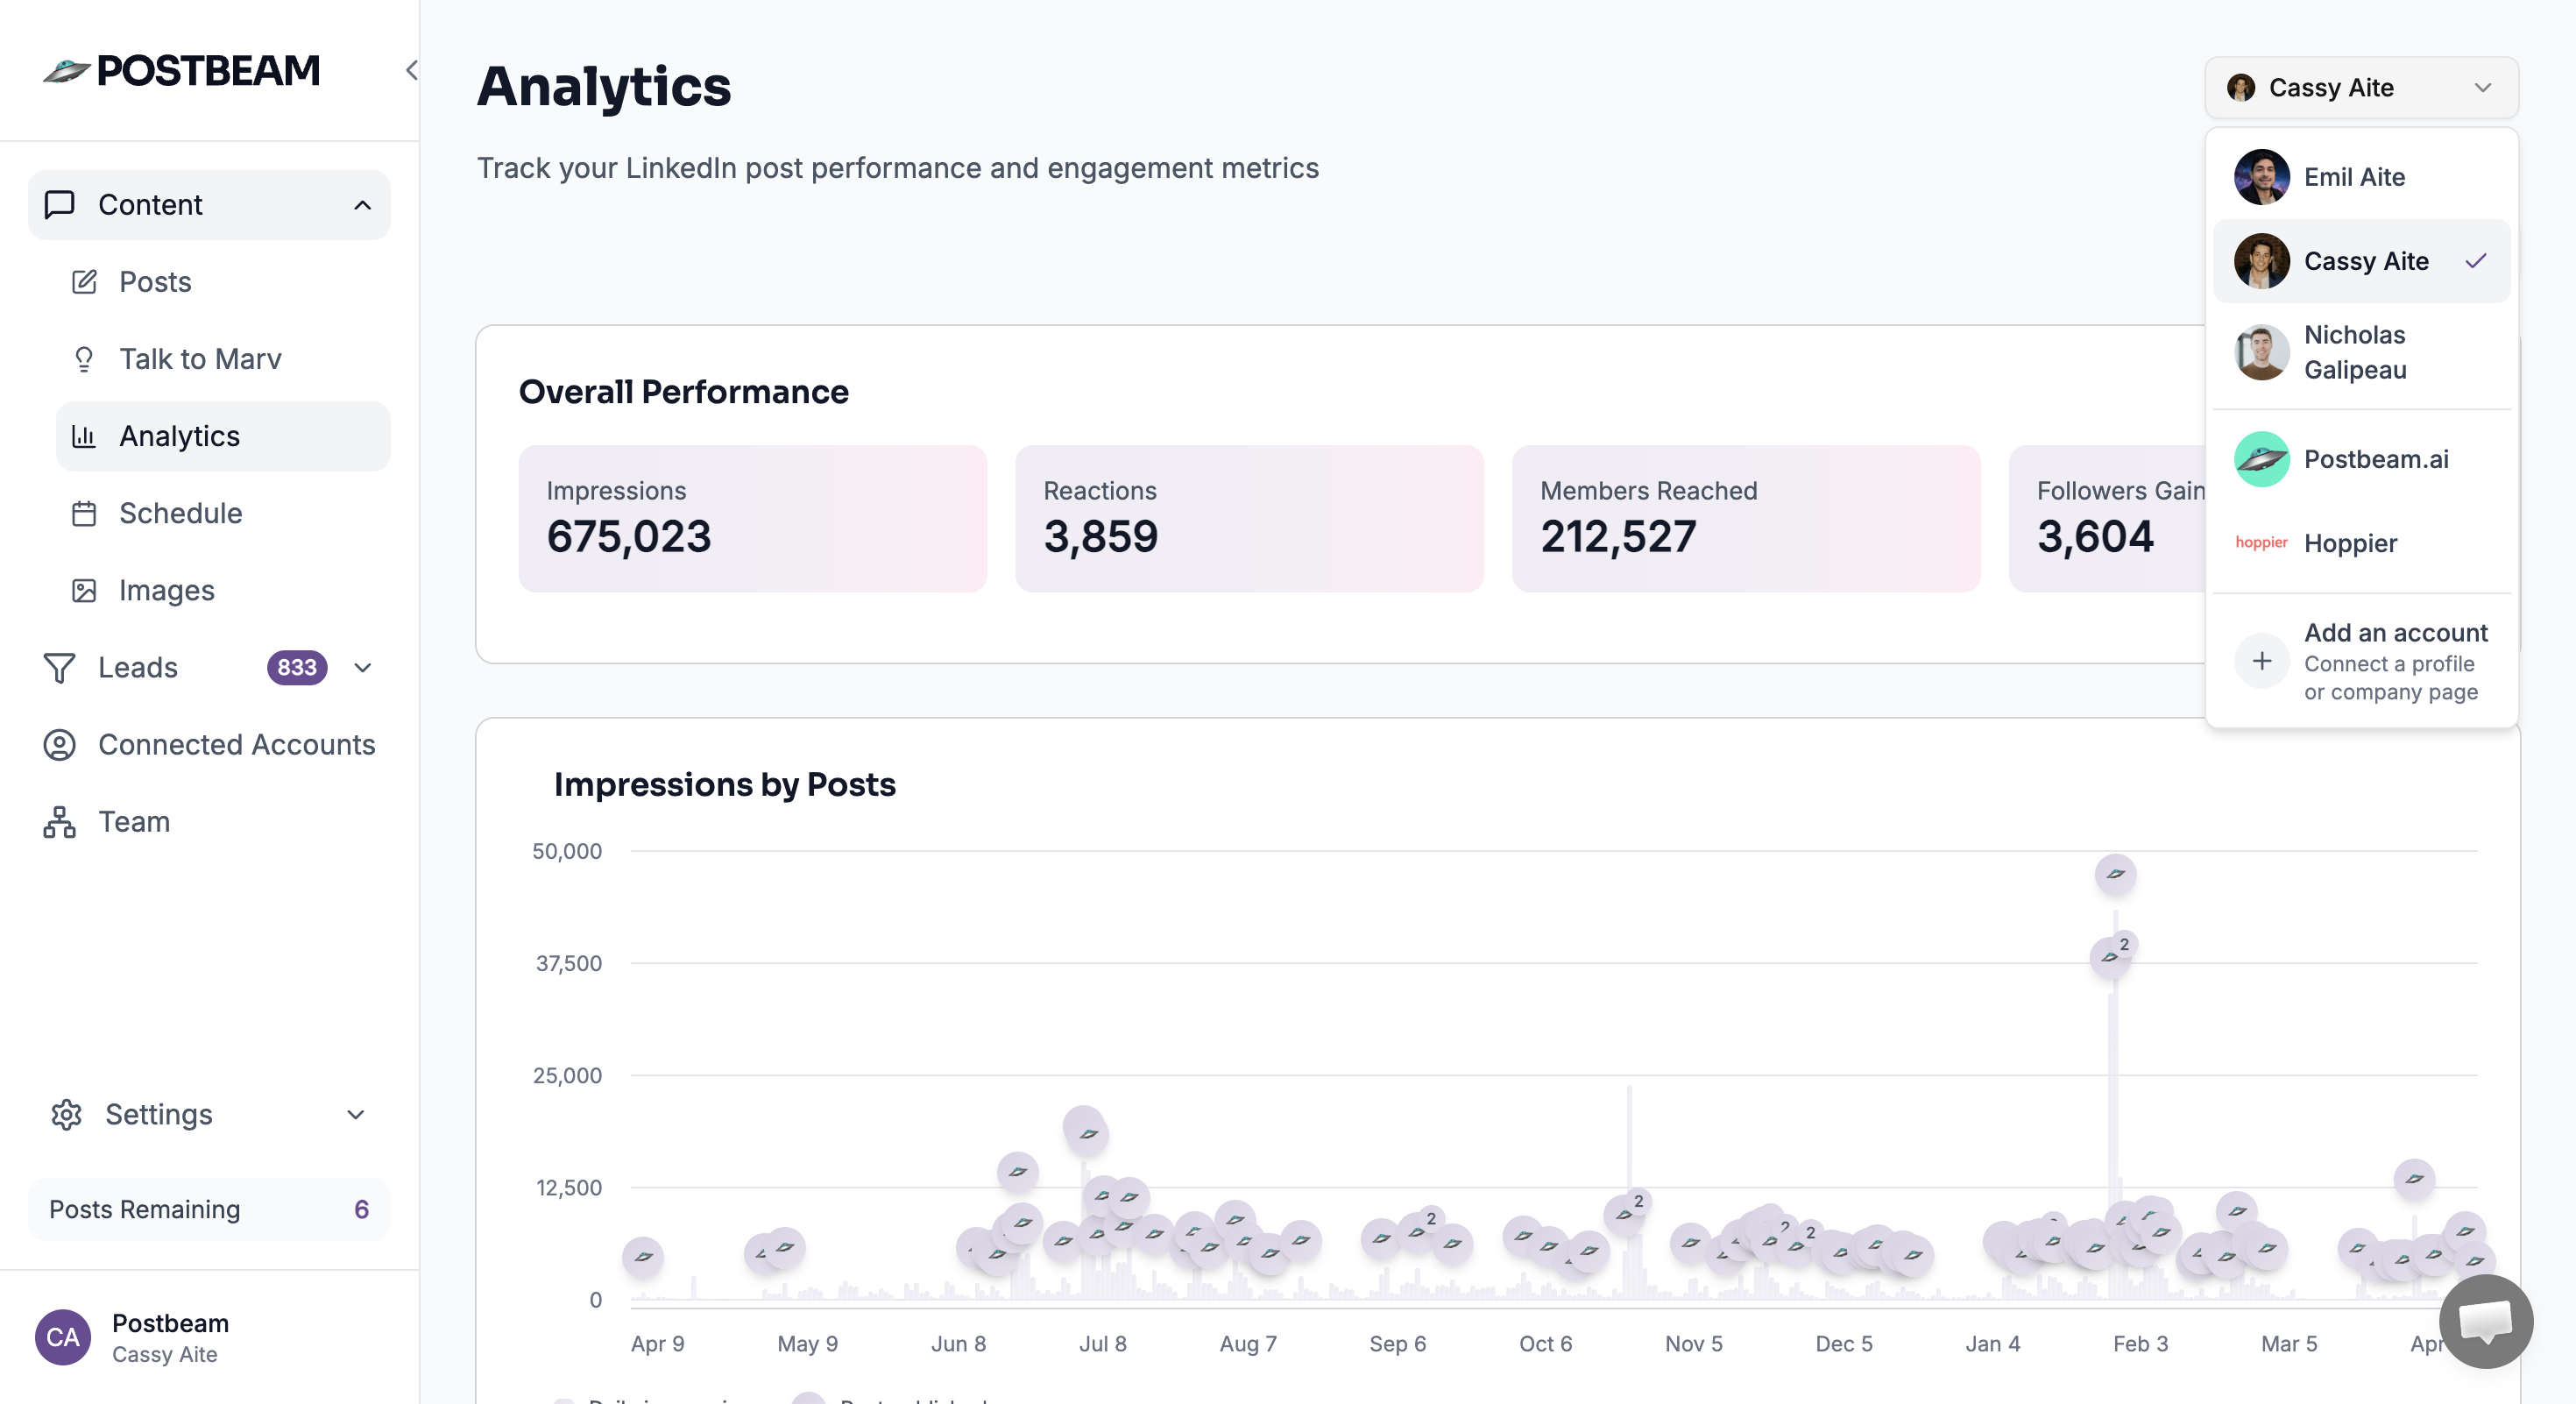Select the Talk to Marv lightbulb icon
Screen dimensions: 2576x1404
84,359
